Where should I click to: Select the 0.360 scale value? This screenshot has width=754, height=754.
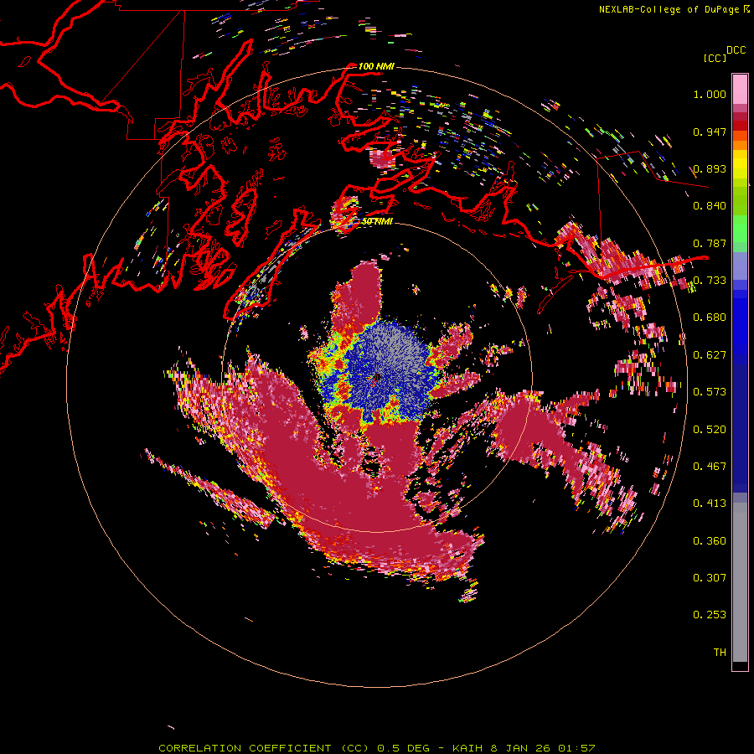click(710, 541)
